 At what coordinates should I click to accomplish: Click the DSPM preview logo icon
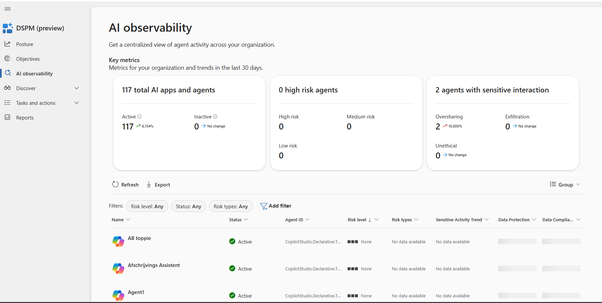click(8, 28)
